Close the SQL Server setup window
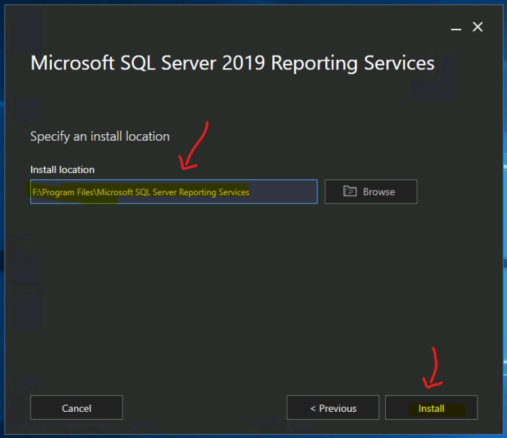This screenshot has height=438, width=507. pyautogui.click(x=477, y=27)
